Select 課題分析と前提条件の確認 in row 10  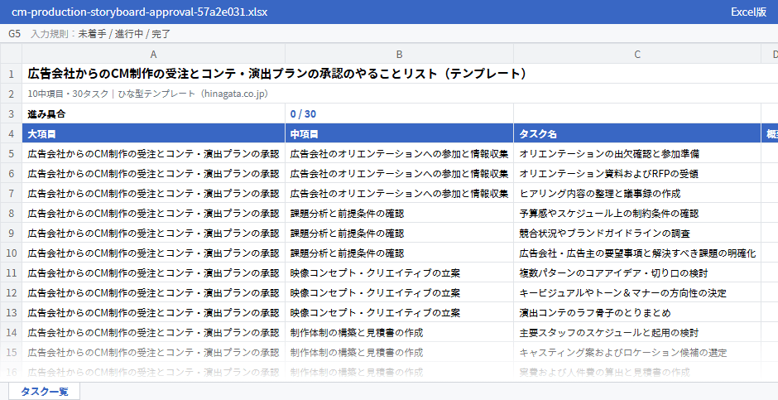coord(399,253)
